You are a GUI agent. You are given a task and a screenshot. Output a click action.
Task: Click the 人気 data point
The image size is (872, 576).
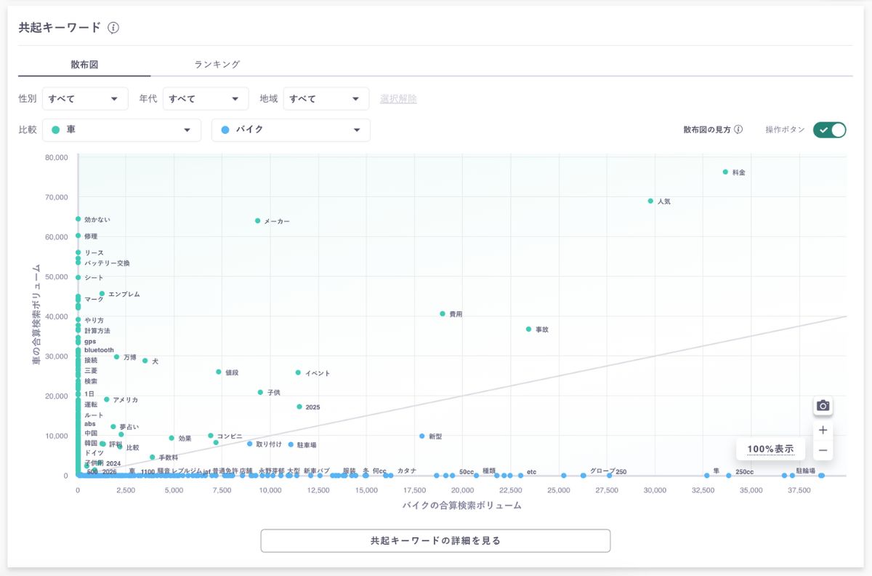pos(650,201)
